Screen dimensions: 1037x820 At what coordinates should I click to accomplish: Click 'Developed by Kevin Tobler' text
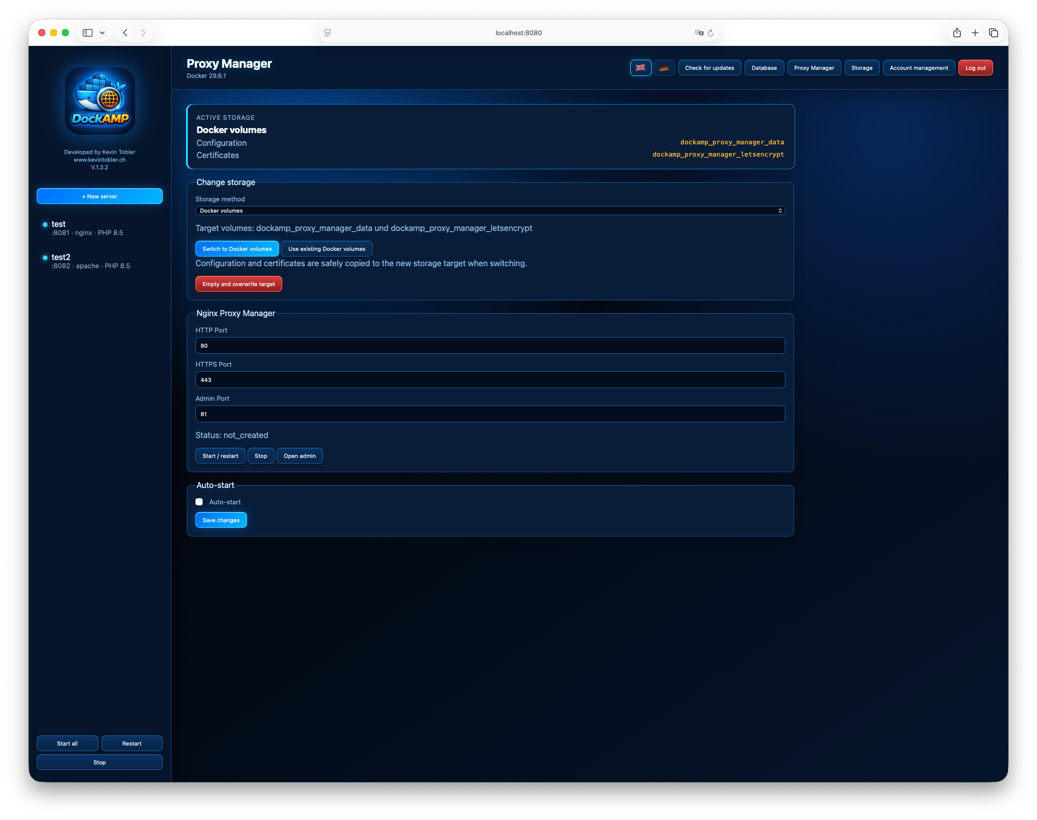[100, 152]
